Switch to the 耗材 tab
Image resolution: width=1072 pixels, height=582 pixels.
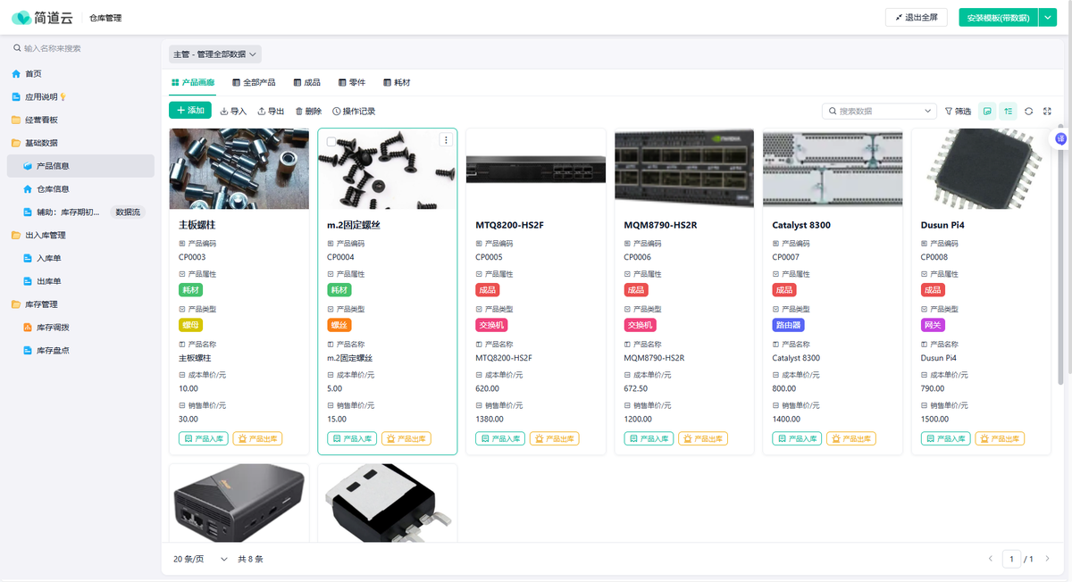397,82
